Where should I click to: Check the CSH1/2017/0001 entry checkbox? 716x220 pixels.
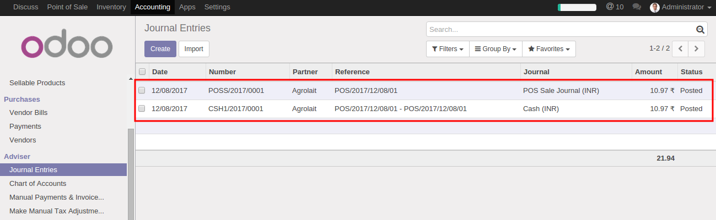(142, 109)
